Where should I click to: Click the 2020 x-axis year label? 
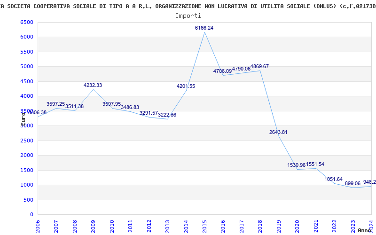(297, 226)
